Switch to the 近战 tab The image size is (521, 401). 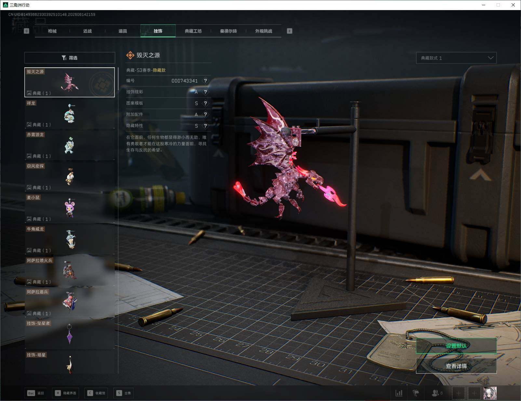coord(87,31)
